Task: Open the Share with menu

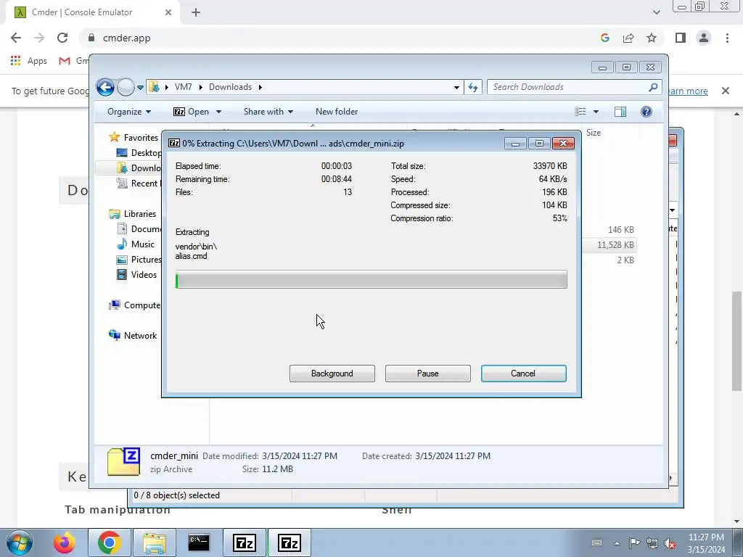Action: click(x=268, y=111)
